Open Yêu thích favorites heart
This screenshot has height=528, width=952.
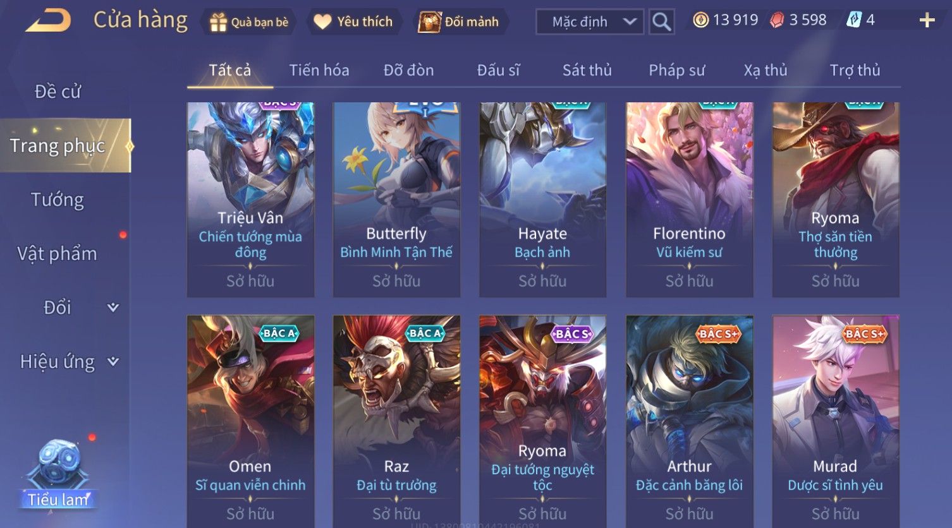point(353,22)
